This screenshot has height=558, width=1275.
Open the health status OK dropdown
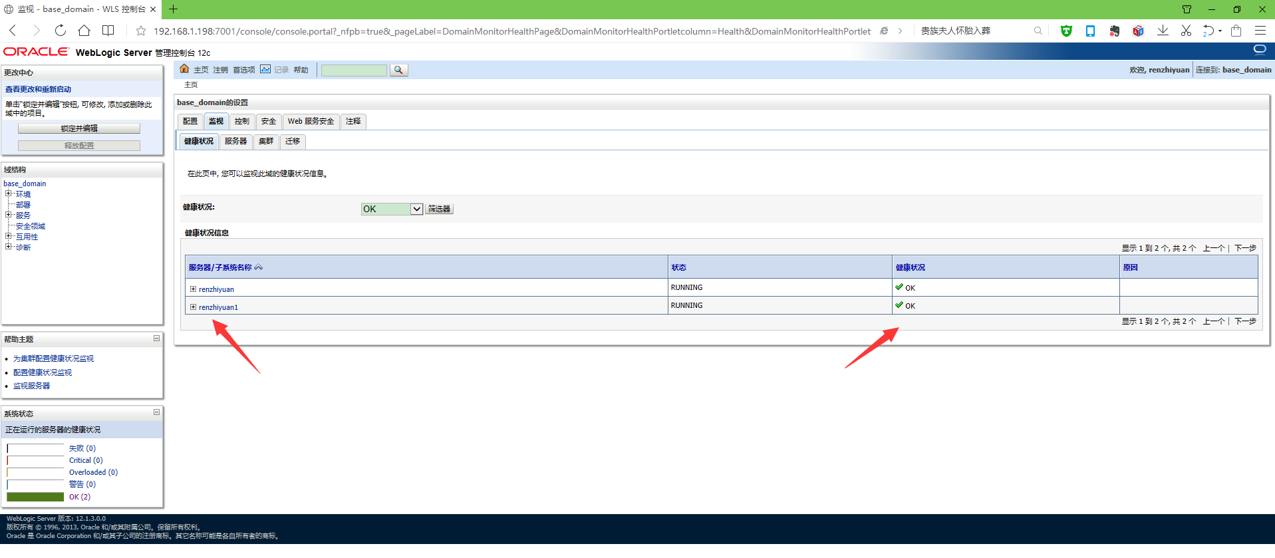pos(392,209)
